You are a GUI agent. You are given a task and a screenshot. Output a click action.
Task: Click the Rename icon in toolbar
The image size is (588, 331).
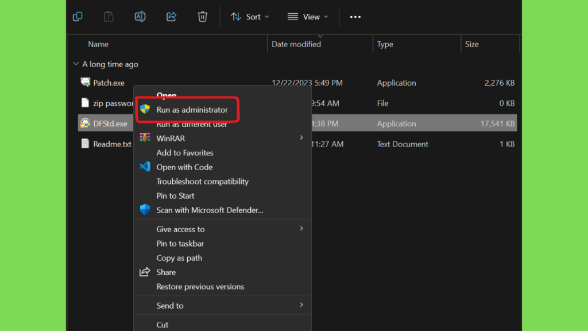[140, 17]
